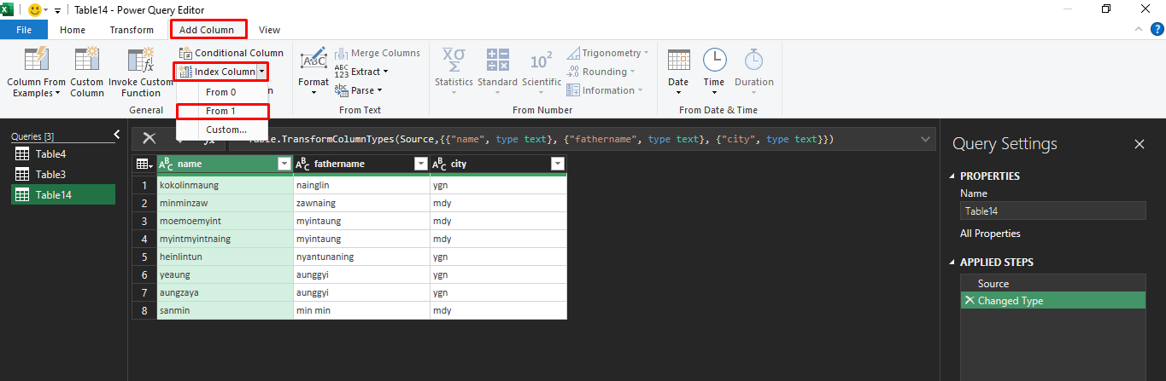The height and width of the screenshot is (381, 1166).
Task: Open the Format text menu
Action: tap(313, 71)
